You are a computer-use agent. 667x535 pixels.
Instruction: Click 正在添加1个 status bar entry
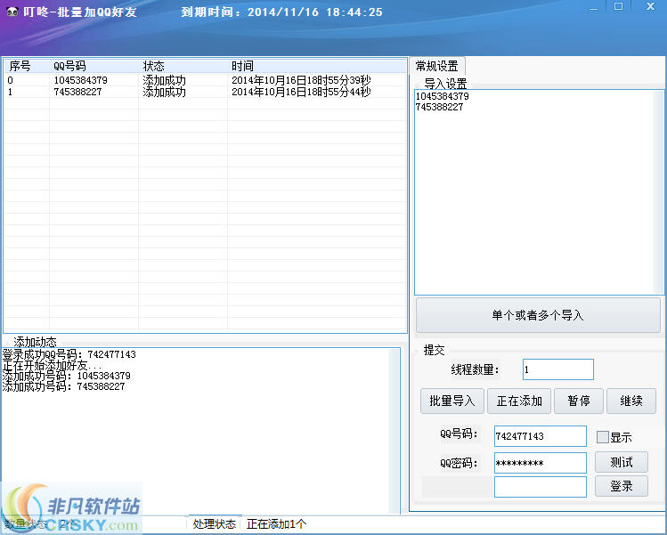point(276,524)
